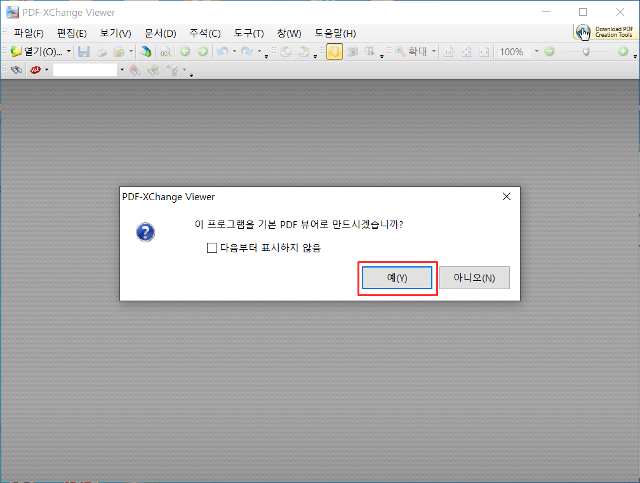
Task: Click the binoculars Find icon
Action: [x=17, y=70]
